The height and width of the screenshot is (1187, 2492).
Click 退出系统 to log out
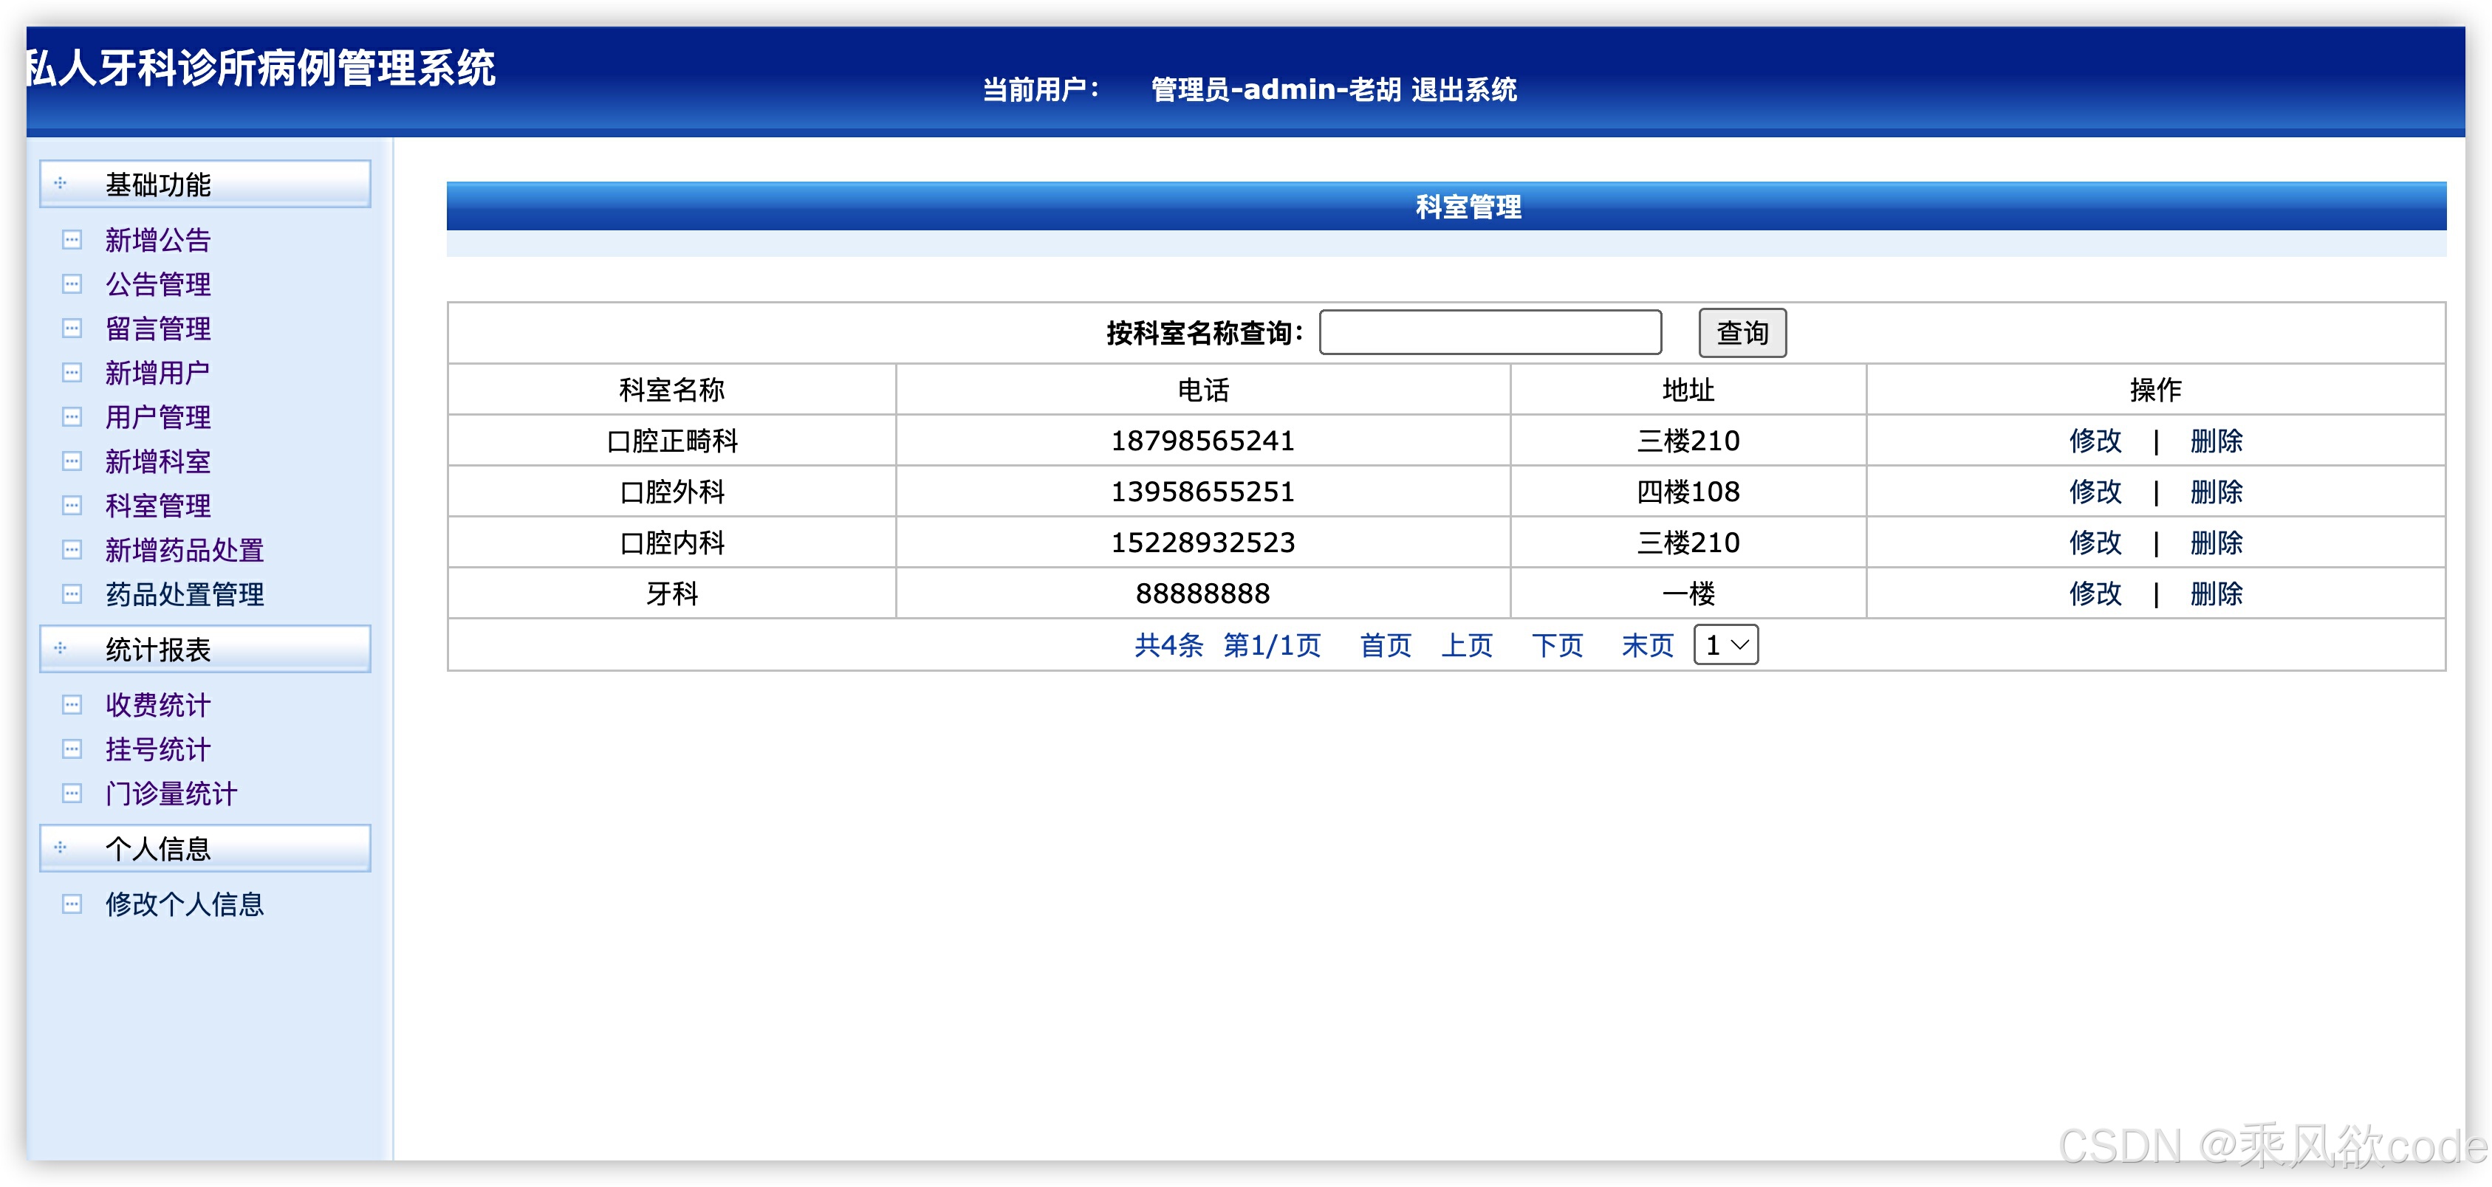(x=1462, y=90)
